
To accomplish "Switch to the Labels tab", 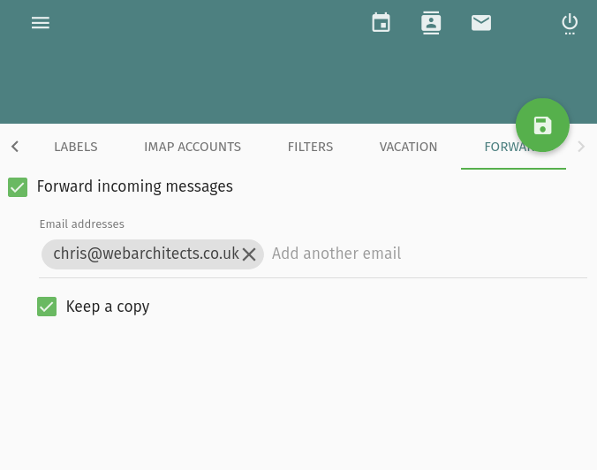I will pyautogui.click(x=76, y=148).
